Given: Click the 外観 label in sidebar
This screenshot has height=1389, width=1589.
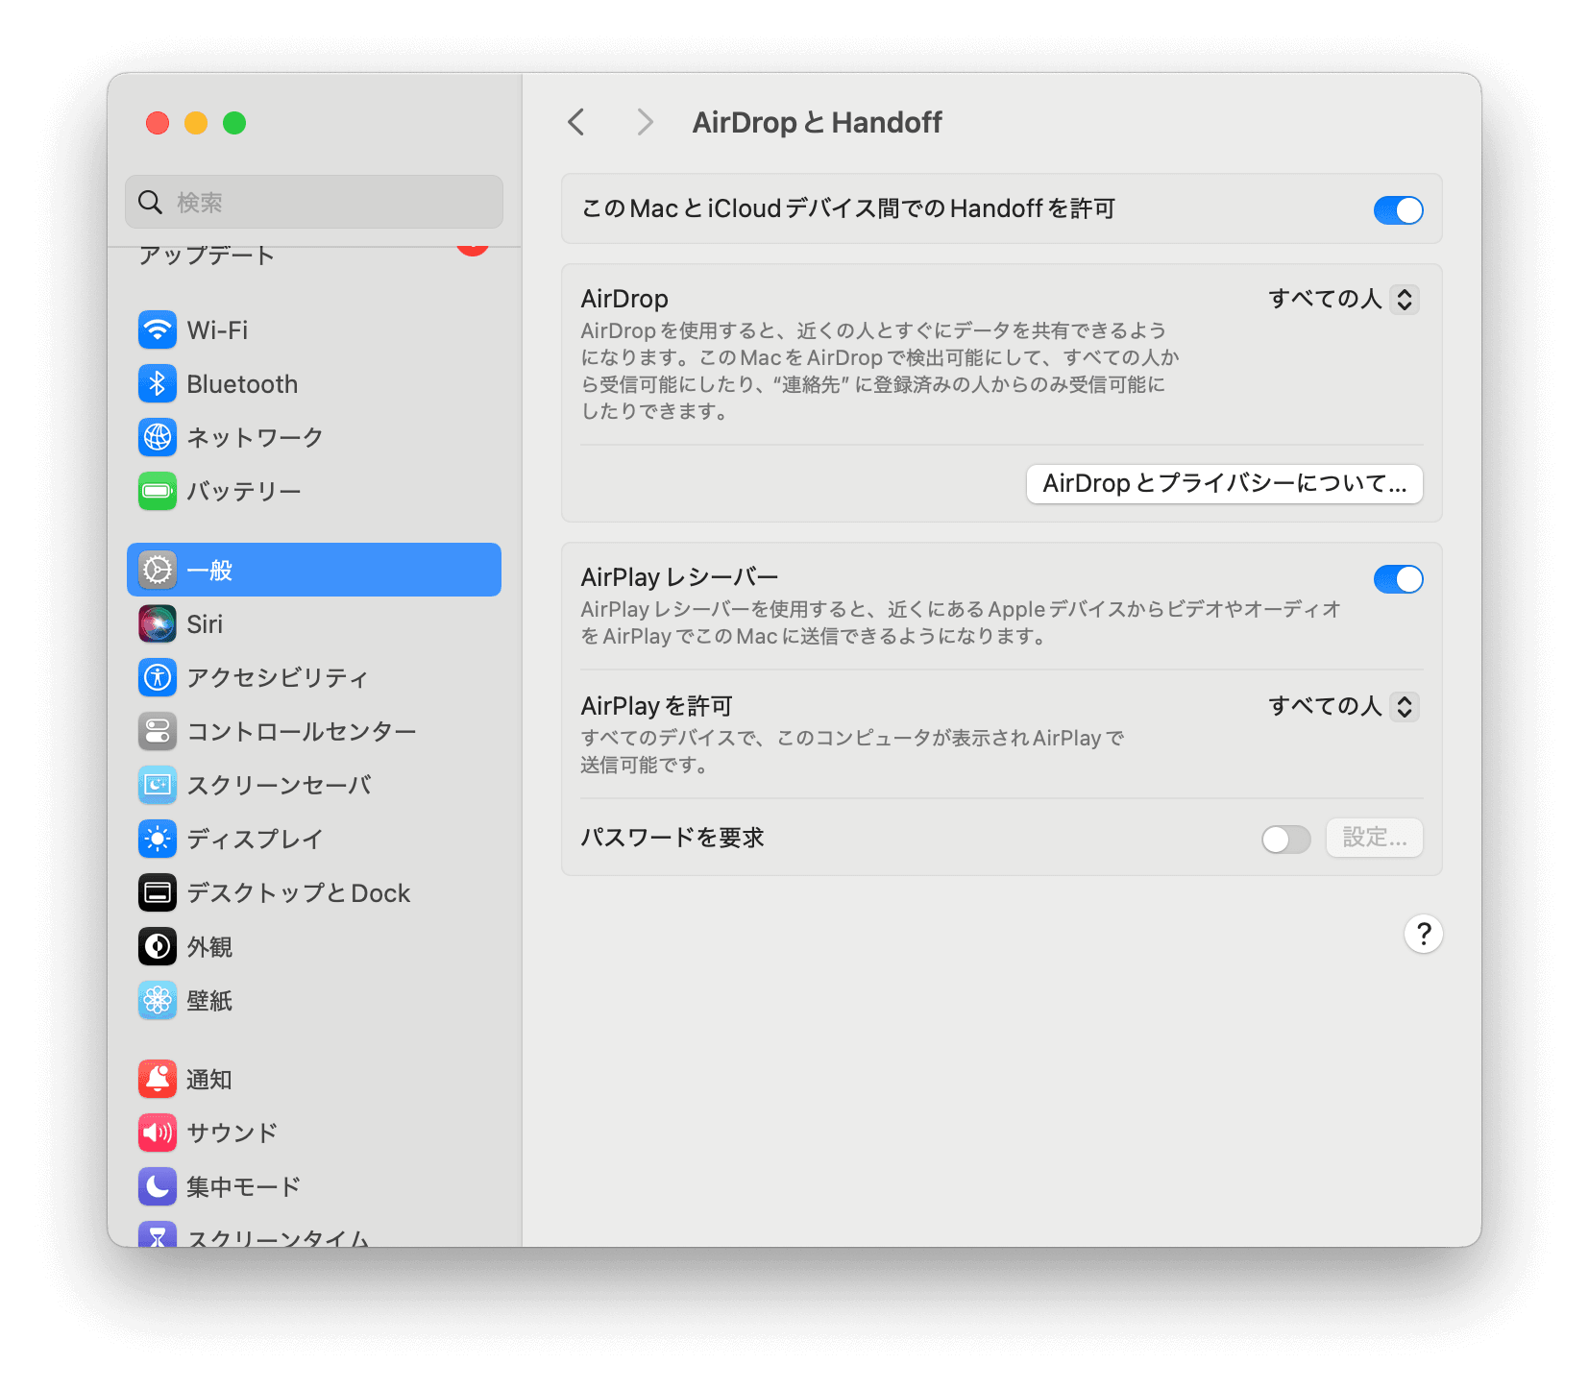Looking at the screenshot, I should tap(209, 947).
